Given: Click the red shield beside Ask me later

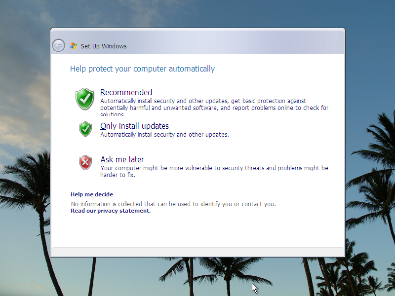Looking at the screenshot, I should (85, 162).
